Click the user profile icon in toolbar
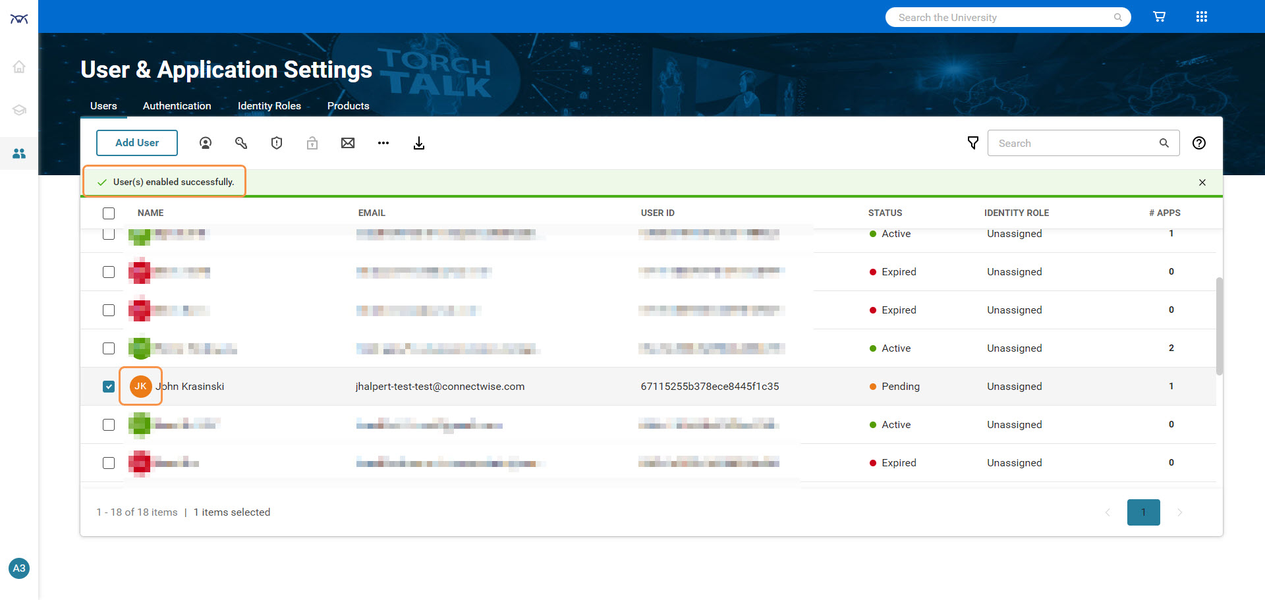This screenshot has width=1265, height=600. pyautogui.click(x=206, y=143)
